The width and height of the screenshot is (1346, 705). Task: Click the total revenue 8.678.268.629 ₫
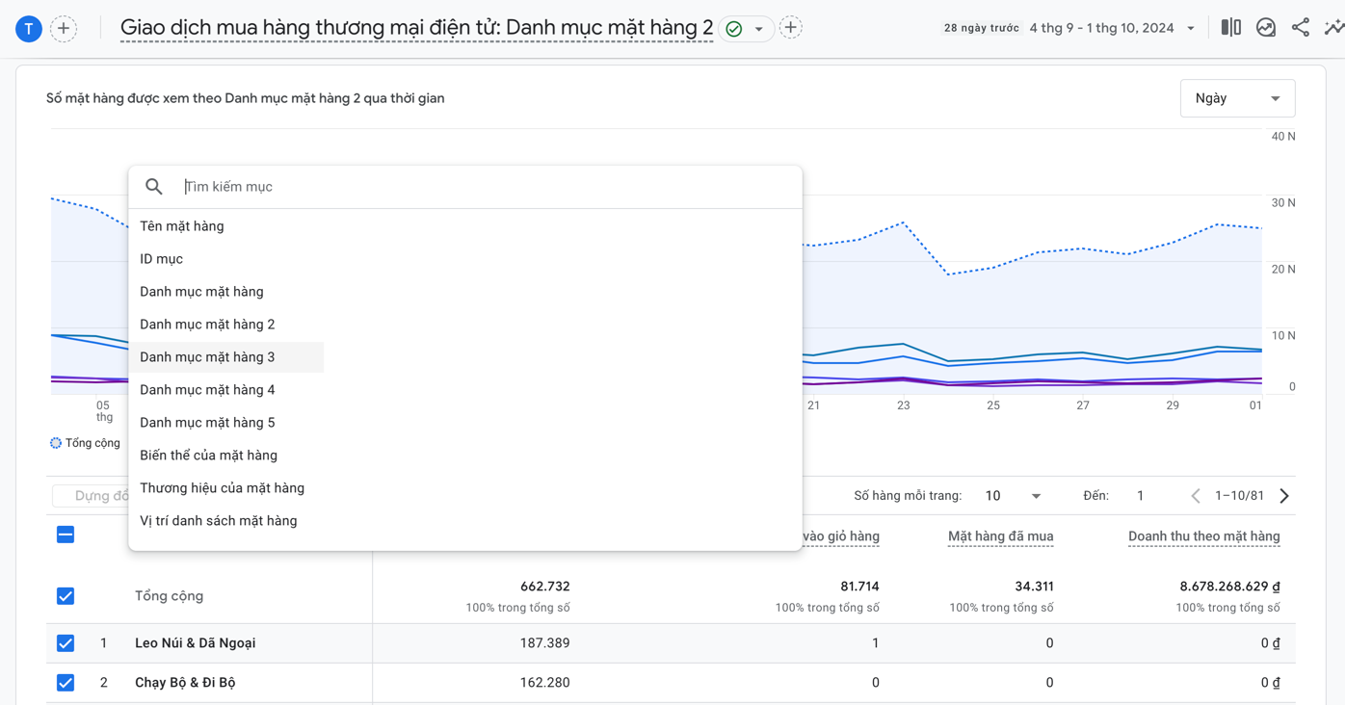tap(1229, 587)
